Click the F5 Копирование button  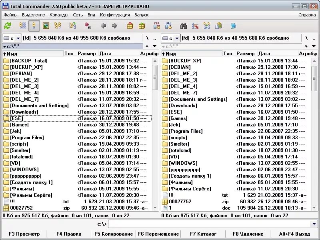pos(114,234)
